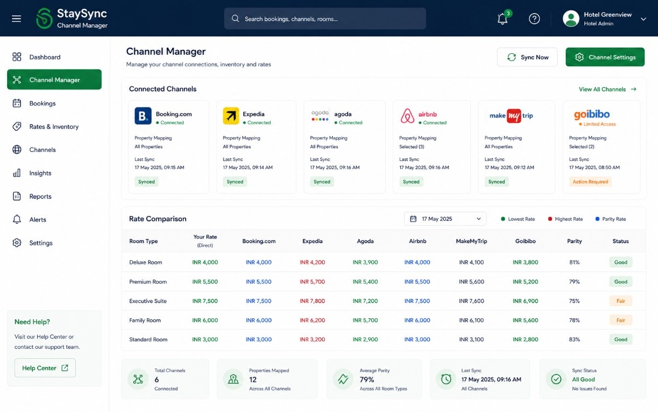Screen dimensions: 658x412
Task: Click the Channels globe icon in the sidebar
Action: pos(17,150)
